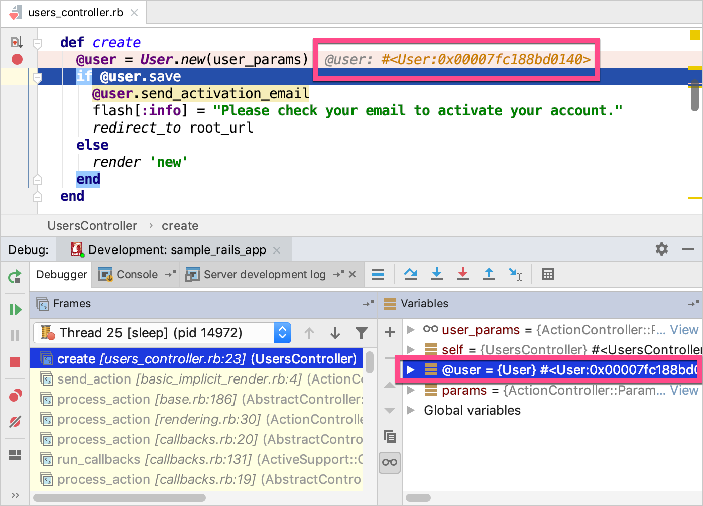
Task: Pause the running program
Action: (x=15, y=336)
